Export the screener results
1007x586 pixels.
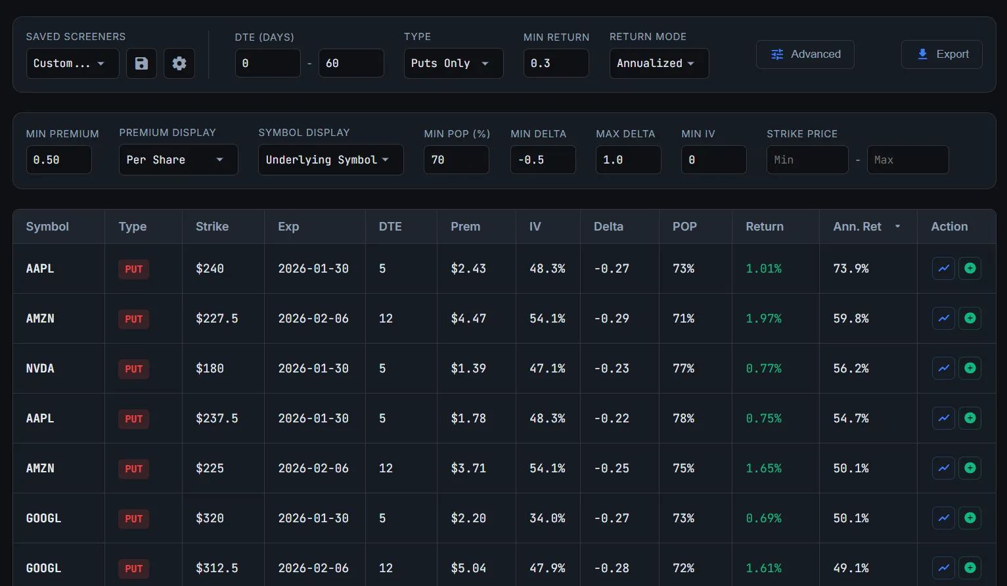941,55
